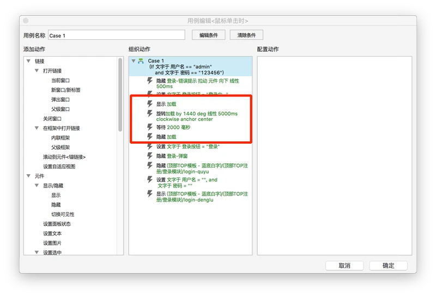Click lightning icon beside 旋转加载 action
436x296 pixels.
click(x=150, y=113)
